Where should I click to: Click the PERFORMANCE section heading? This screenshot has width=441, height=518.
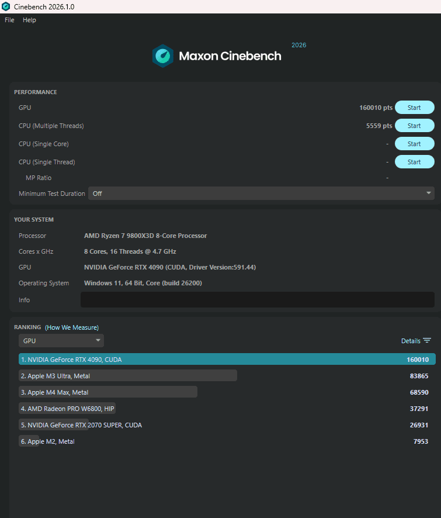tap(35, 92)
